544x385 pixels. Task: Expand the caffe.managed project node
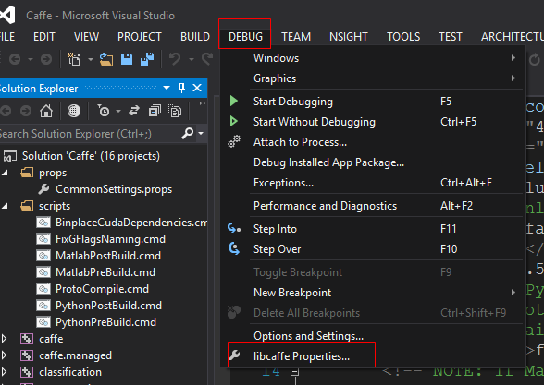tap(4, 355)
